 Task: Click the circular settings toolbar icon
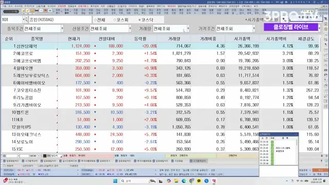50,11
